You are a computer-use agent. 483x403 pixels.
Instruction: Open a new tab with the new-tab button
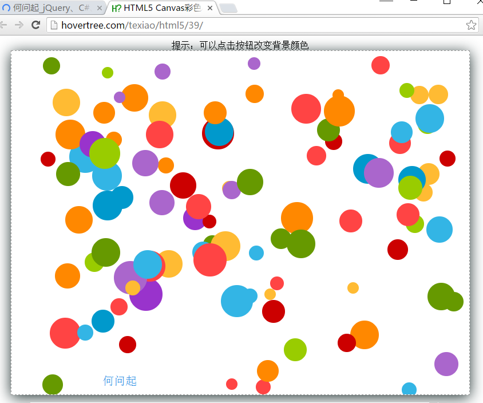(x=228, y=8)
